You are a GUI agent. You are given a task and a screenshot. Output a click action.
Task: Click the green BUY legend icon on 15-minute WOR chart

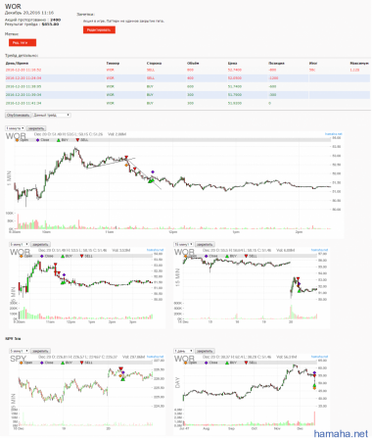227,256
